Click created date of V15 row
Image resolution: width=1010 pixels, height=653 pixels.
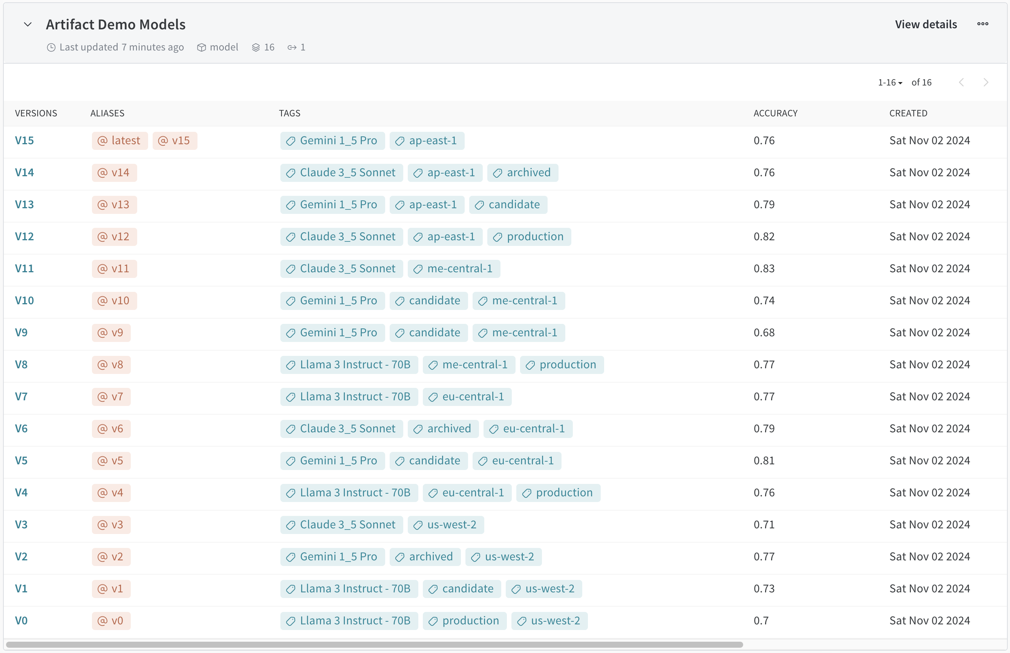(929, 140)
